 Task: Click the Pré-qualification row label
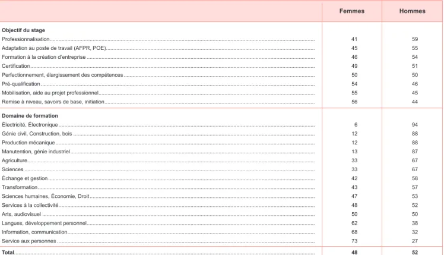pyautogui.click(x=21, y=84)
